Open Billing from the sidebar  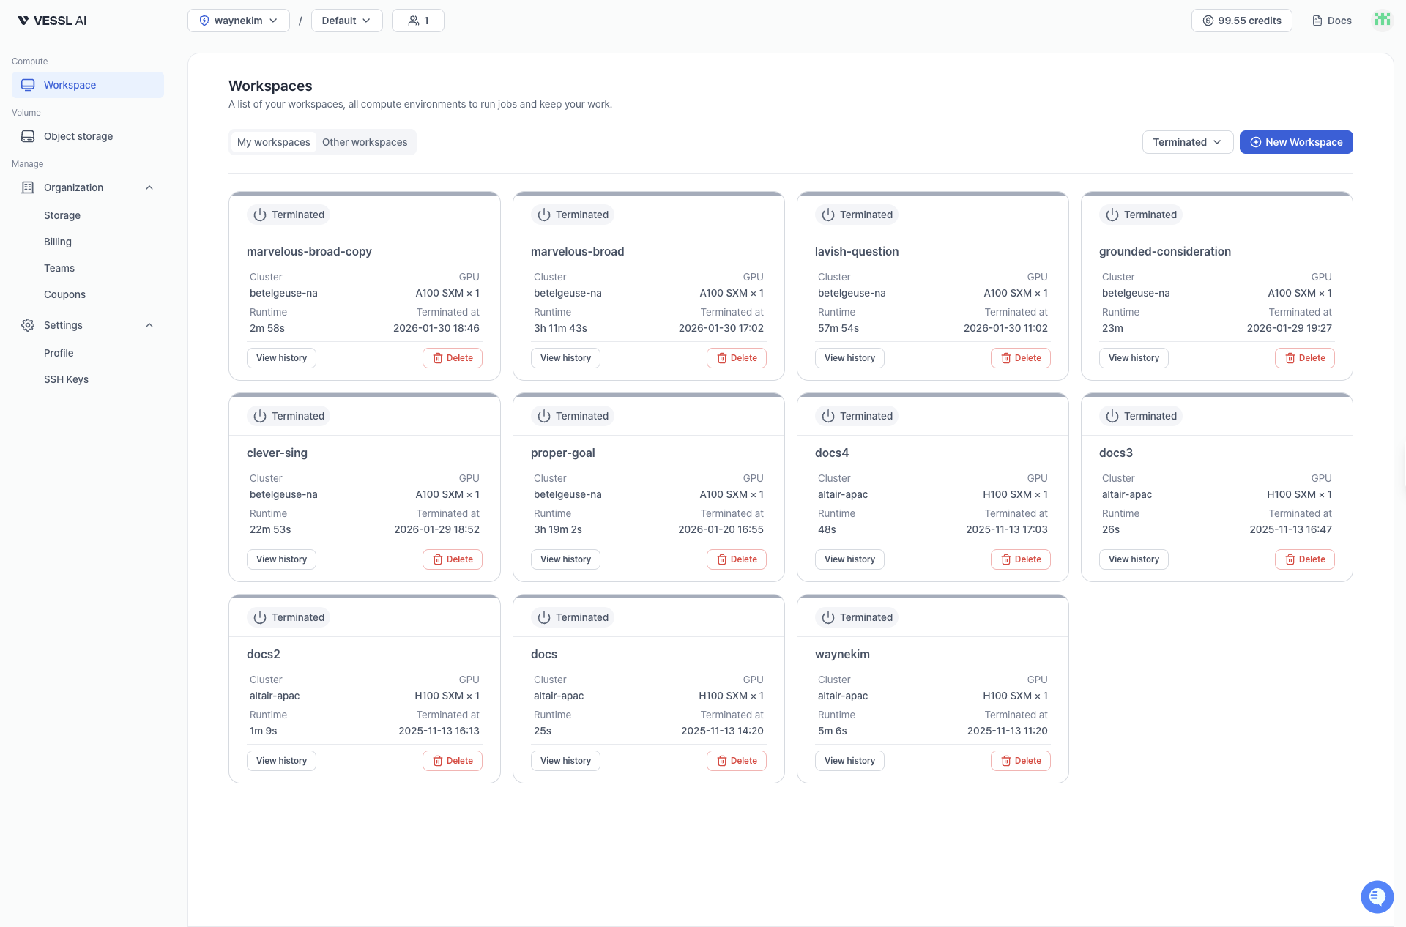point(57,242)
